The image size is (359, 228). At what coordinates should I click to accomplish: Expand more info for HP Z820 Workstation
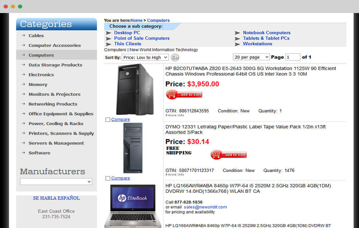[175, 116]
